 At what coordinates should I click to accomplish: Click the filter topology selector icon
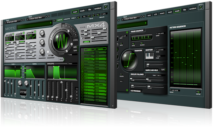tap(23, 93)
